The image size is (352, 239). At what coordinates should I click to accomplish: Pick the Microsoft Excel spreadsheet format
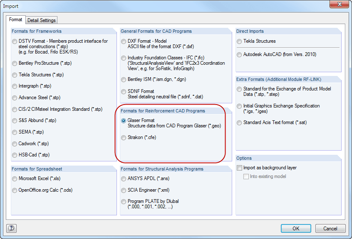coord(14,178)
